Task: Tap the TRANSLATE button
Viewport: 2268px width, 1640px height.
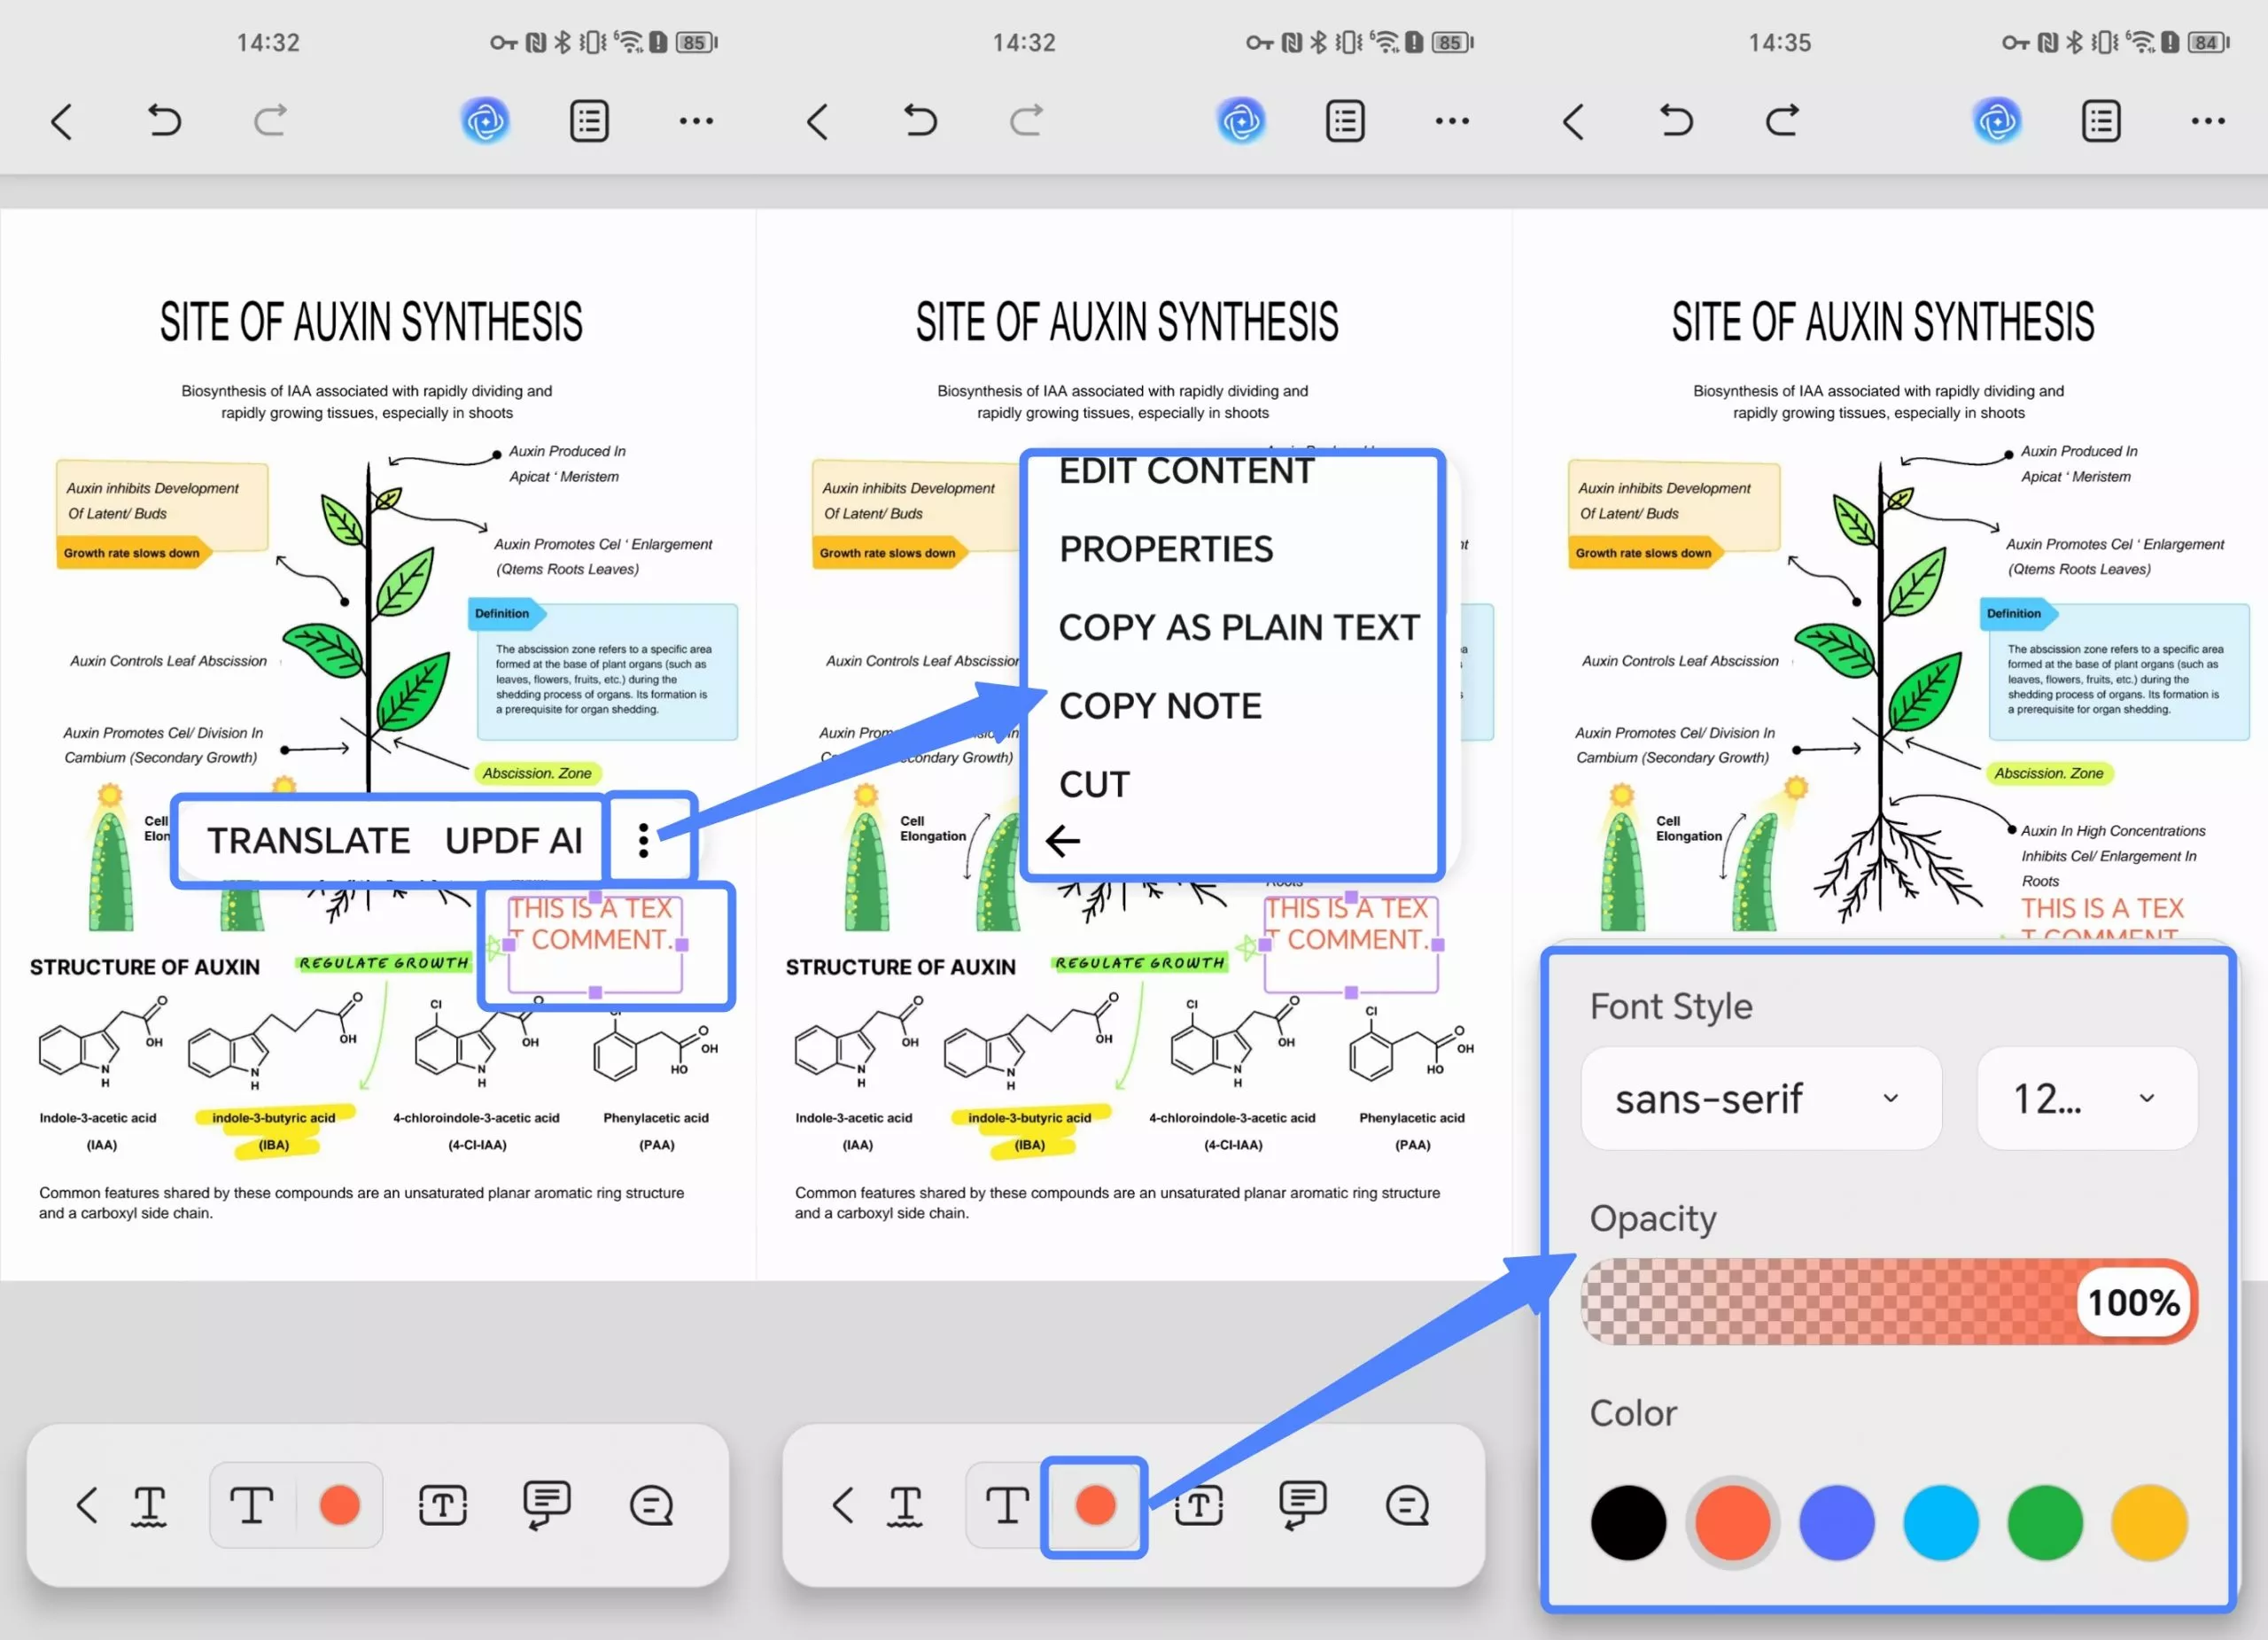Action: (308, 840)
